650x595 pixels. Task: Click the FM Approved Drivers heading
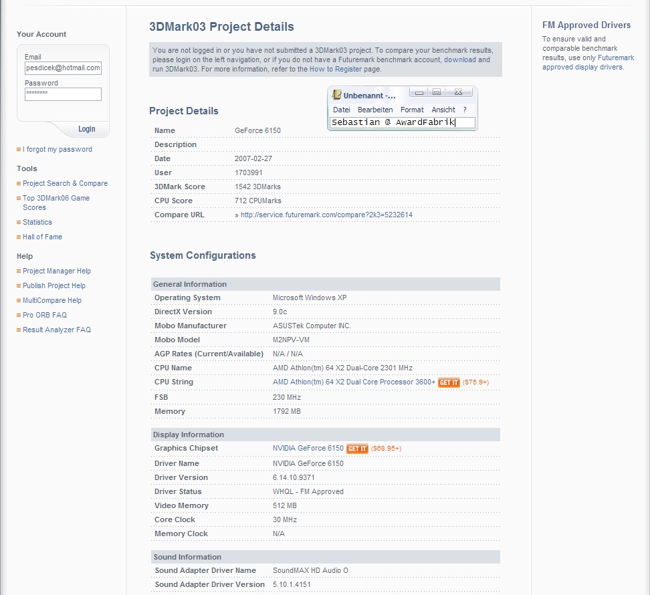586,25
